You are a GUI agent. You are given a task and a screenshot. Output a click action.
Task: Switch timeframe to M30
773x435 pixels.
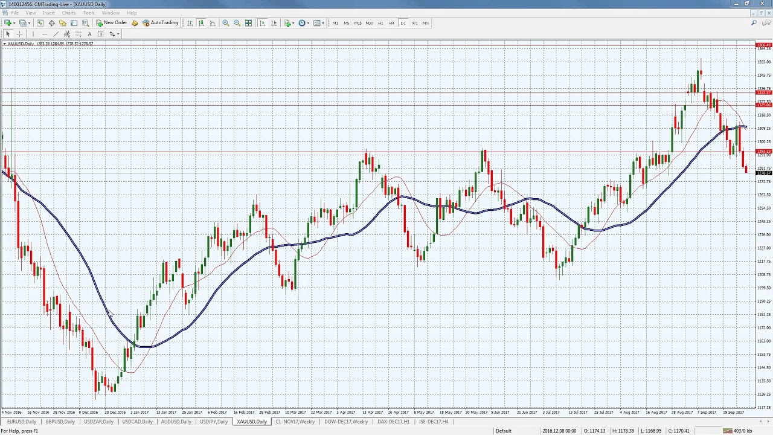(370, 23)
